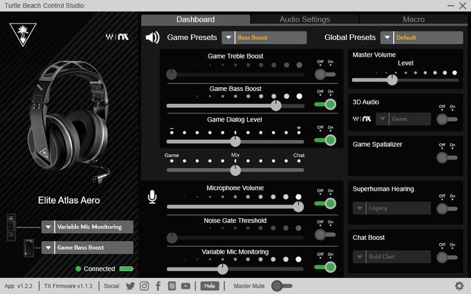Open Twitter social link icon
Viewport: 471px width, 294px height.
(x=130, y=286)
